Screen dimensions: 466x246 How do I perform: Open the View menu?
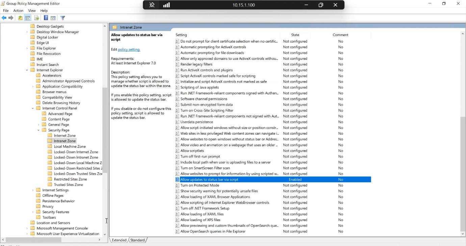tap(32, 11)
